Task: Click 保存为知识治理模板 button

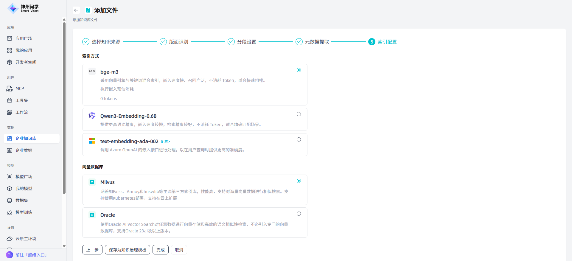Action: tap(127, 250)
